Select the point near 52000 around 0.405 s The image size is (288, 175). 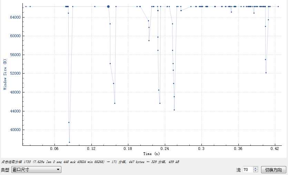click(x=266, y=73)
